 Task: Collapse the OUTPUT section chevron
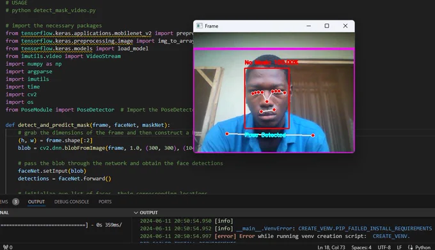pos(136,212)
